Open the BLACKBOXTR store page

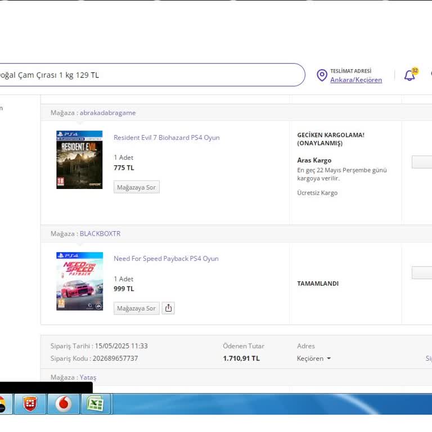[x=100, y=233]
